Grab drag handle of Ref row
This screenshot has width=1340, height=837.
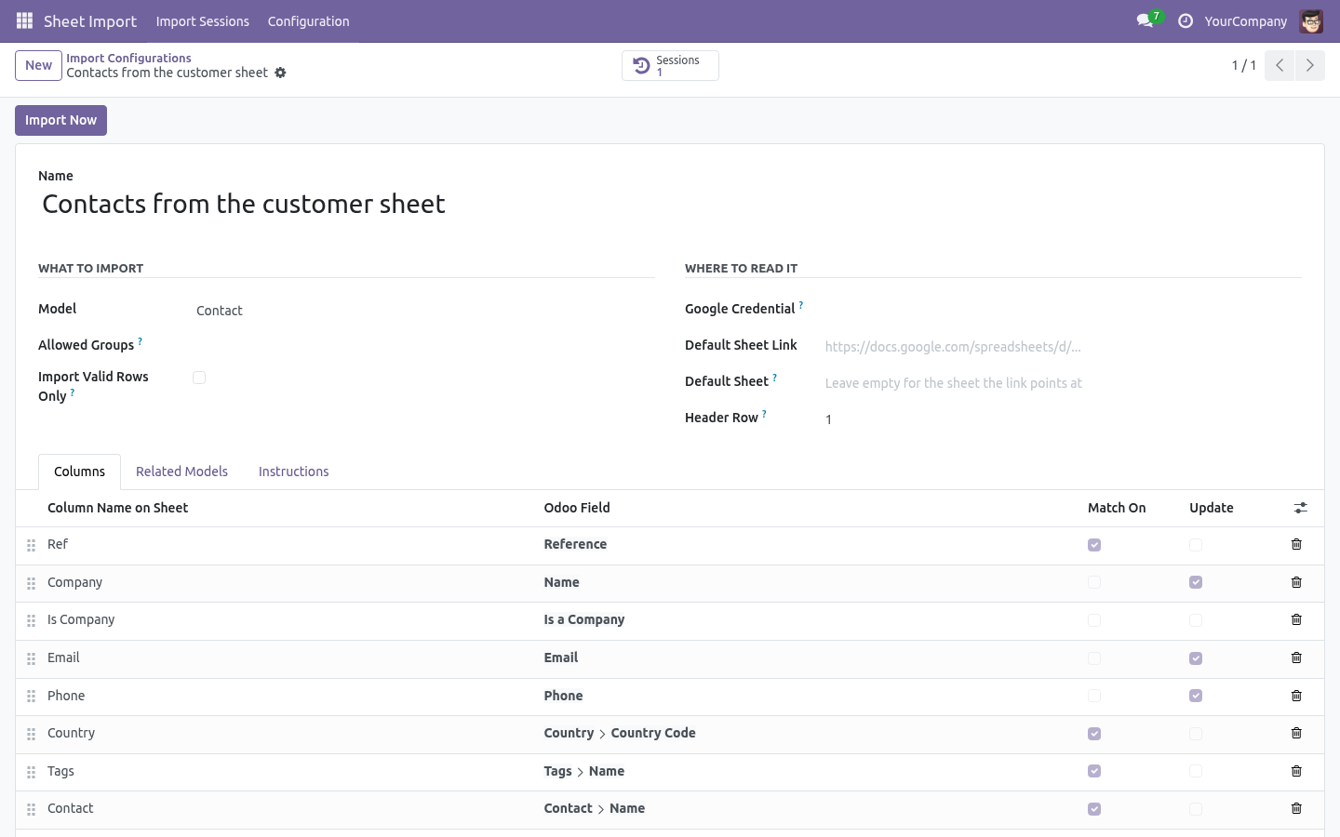pos(31,546)
